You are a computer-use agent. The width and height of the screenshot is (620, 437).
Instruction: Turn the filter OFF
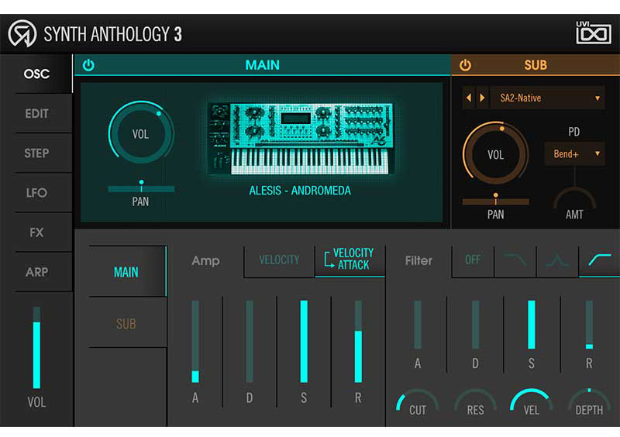pos(473,260)
